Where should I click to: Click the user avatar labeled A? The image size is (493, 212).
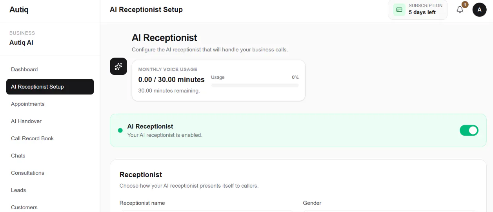479,9
